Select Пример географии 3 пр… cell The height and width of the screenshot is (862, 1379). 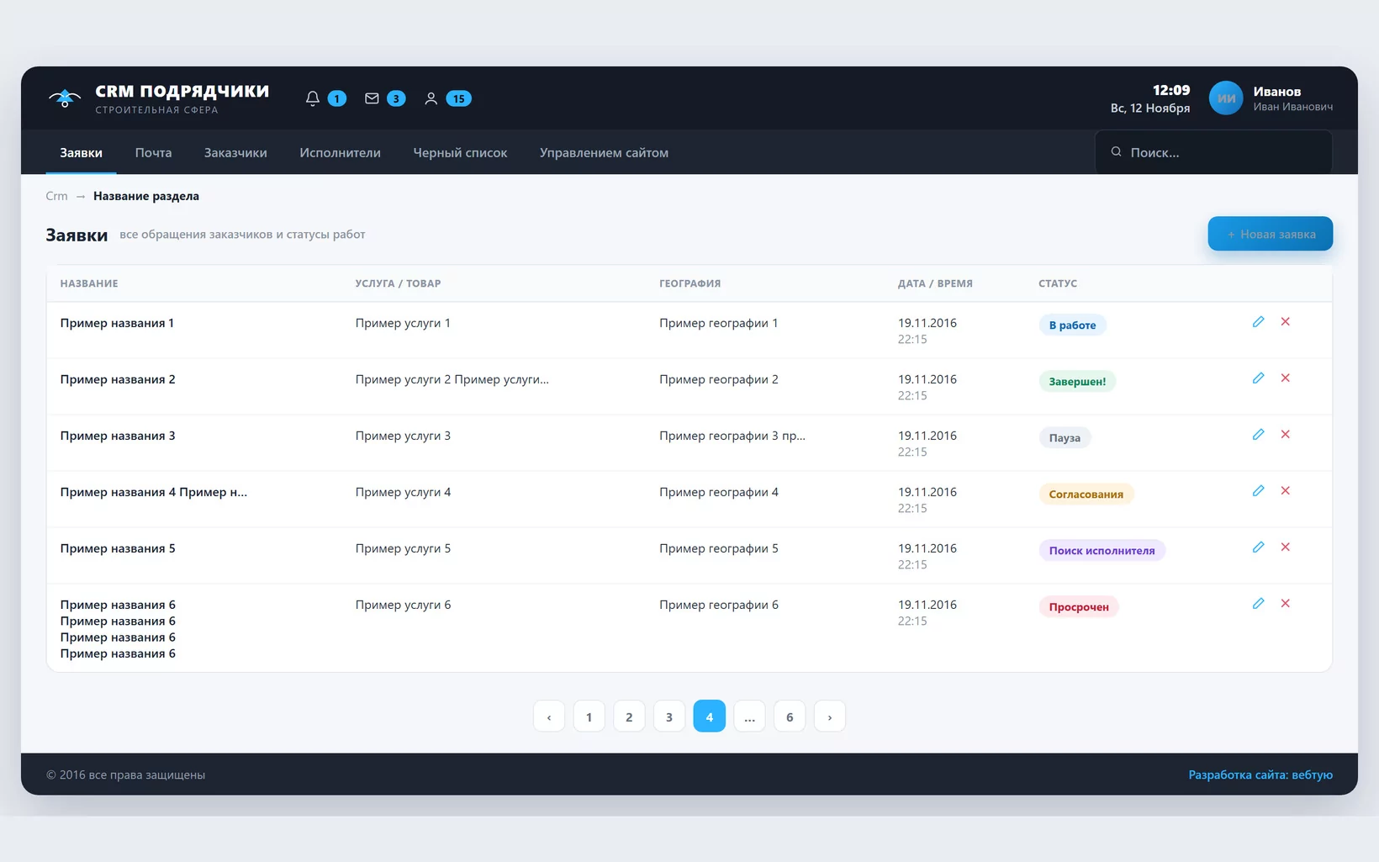tap(732, 436)
